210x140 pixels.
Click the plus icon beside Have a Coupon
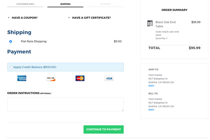(x=9, y=17)
